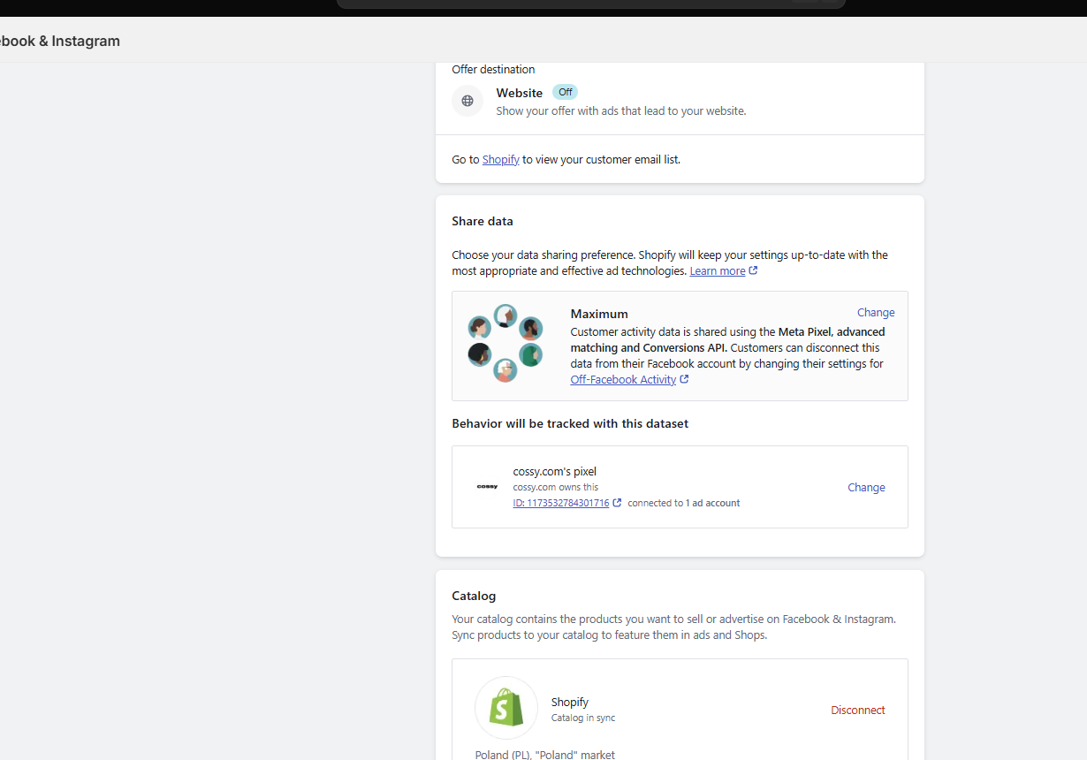The width and height of the screenshot is (1087, 760).
Task: Change the Maximum data sharing level
Action: pyautogui.click(x=876, y=313)
